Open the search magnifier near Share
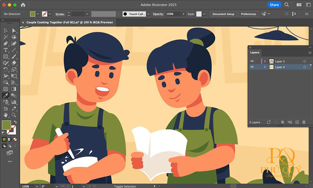Screen dimensions: 313x188 286,5
